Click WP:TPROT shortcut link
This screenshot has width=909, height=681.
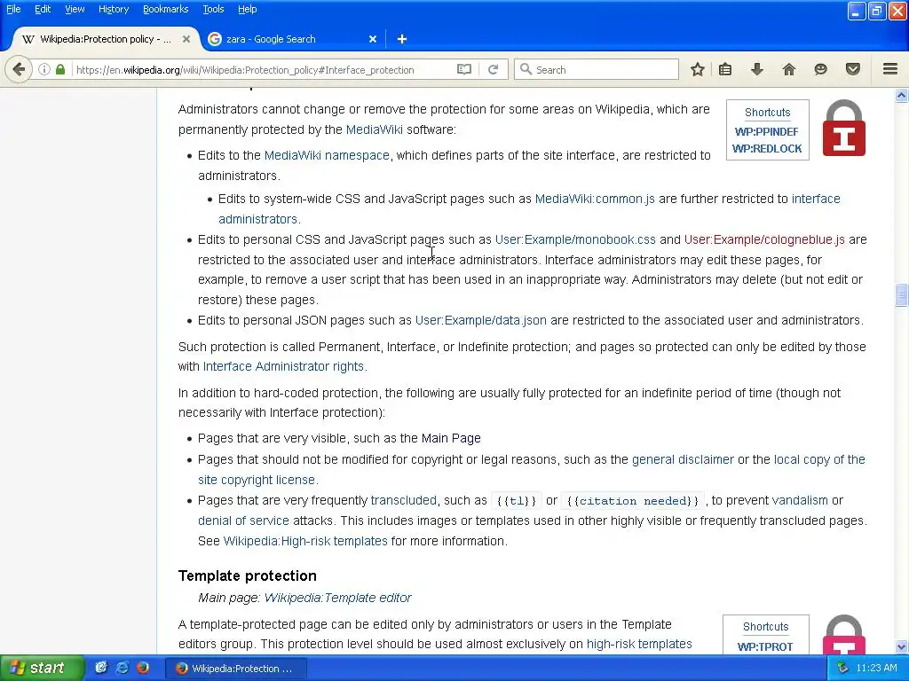coord(764,646)
